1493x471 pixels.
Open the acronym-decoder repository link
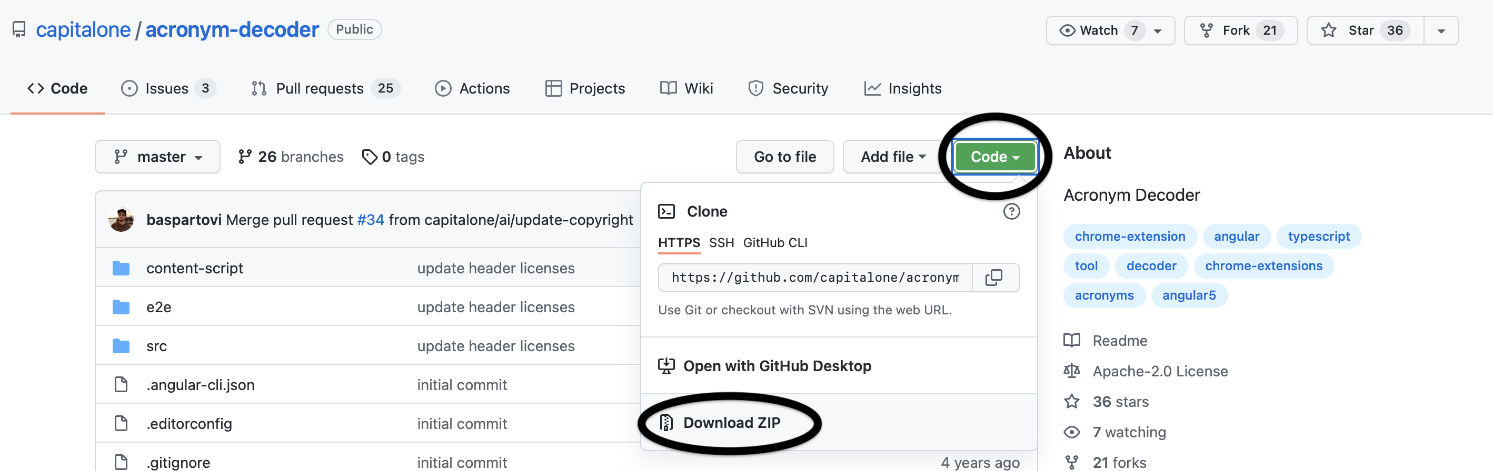coord(232,29)
